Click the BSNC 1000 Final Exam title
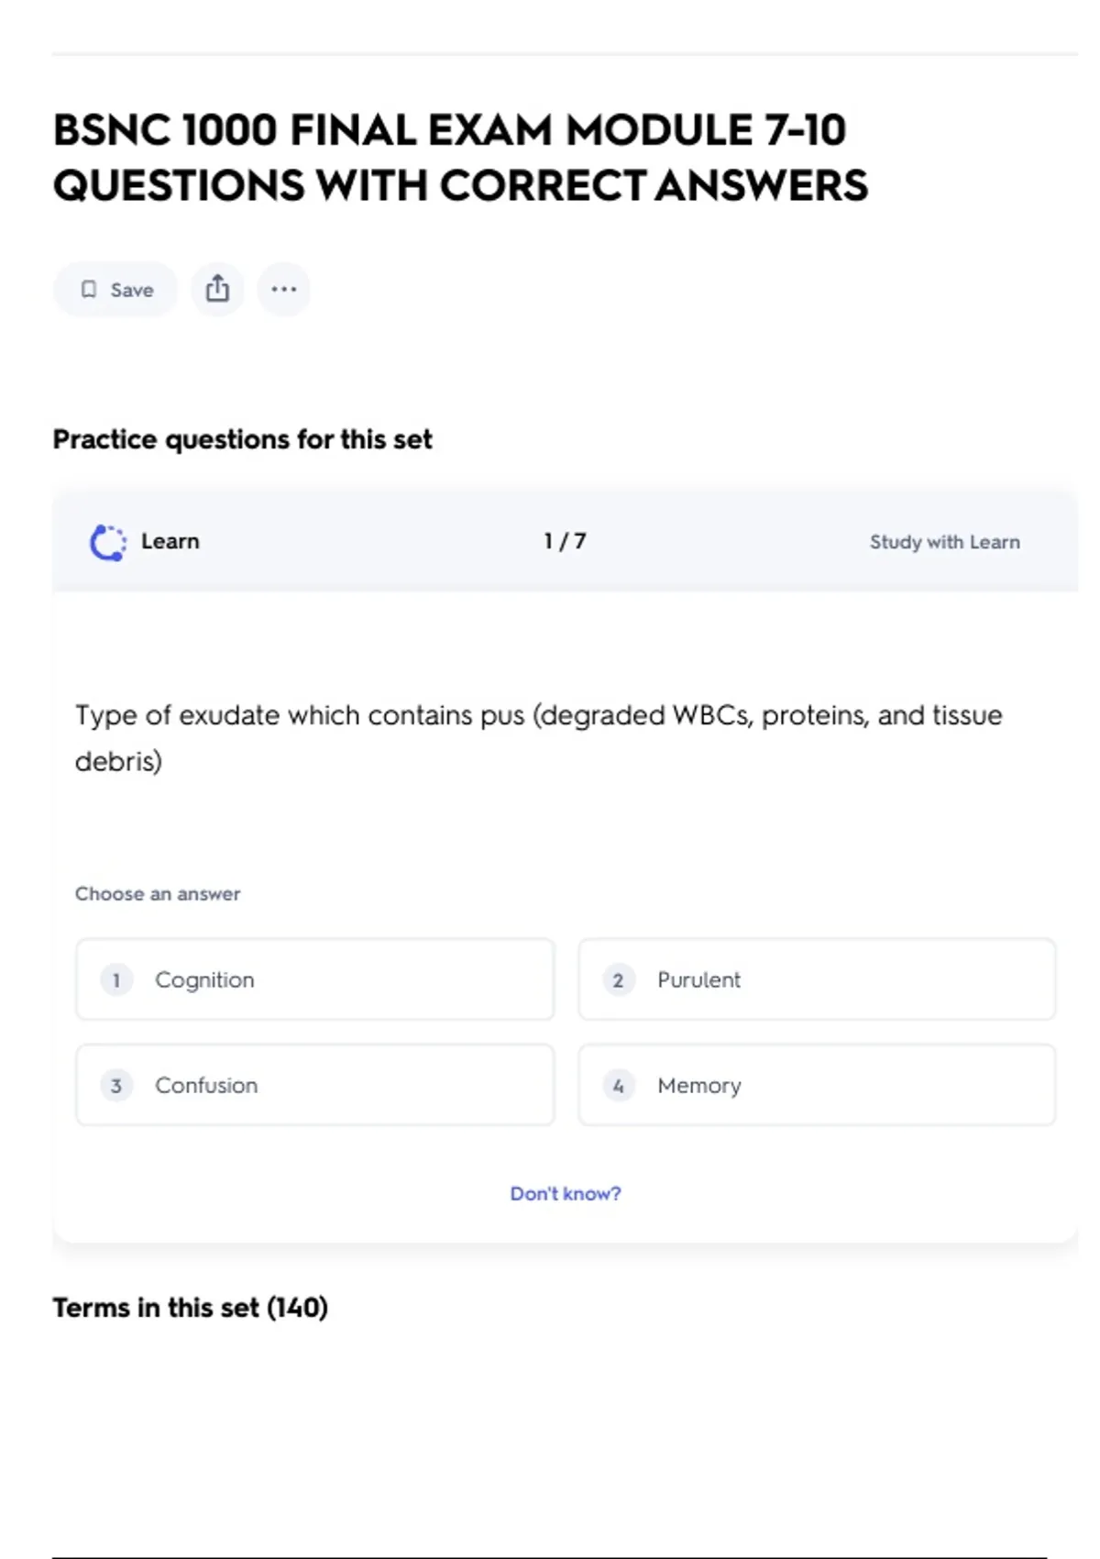Image resolution: width=1100 pixels, height=1559 pixels. tap(459, 157)
